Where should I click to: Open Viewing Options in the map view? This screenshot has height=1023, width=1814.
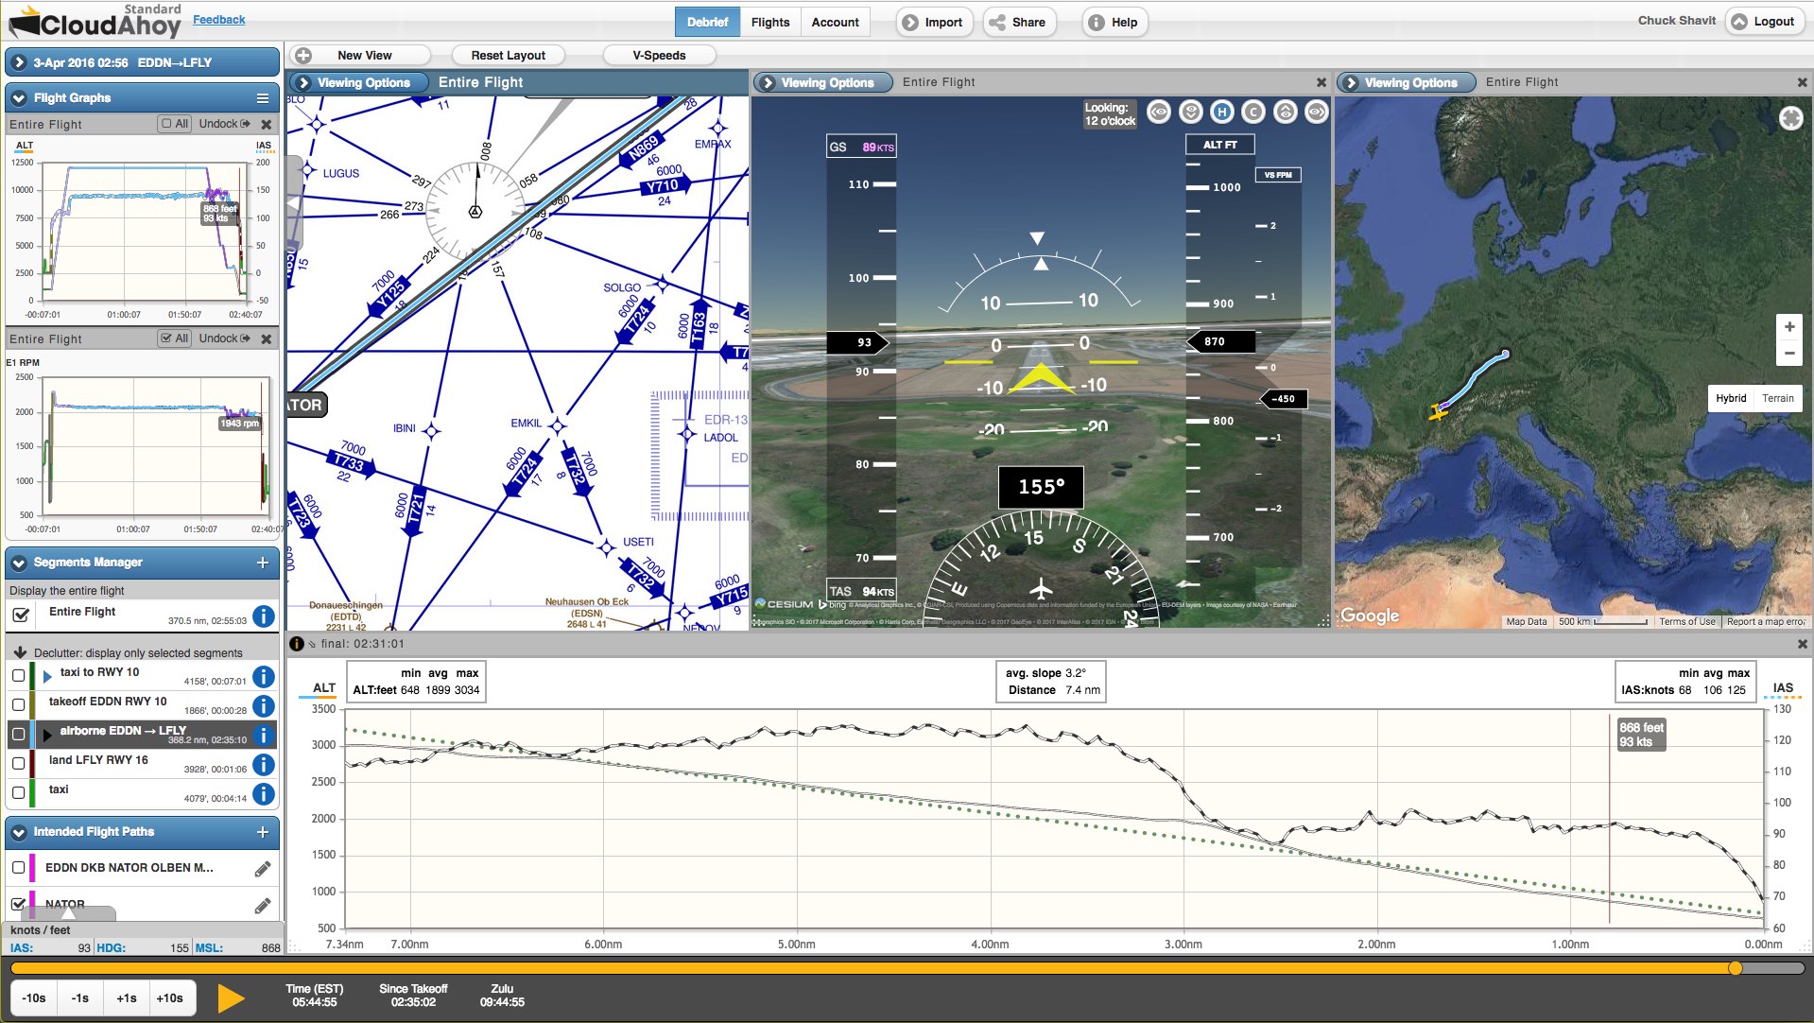point(1406,83)
